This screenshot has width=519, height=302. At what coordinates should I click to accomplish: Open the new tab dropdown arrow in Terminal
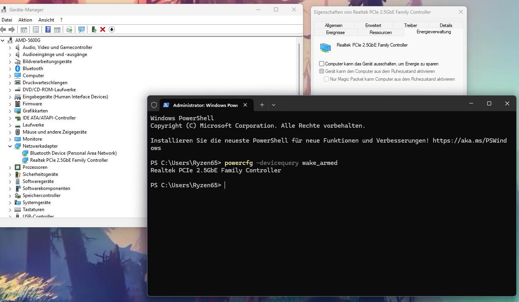point(274,105)
